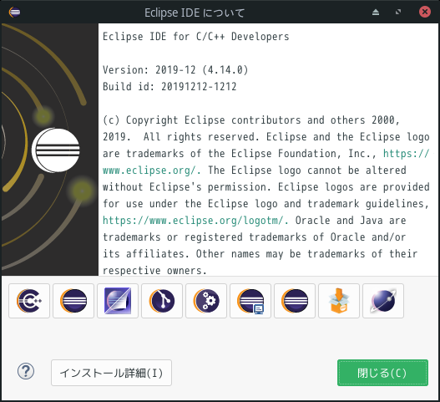Click the Build id text line
The width and height of the screenshot is (440, 402).
click(169, 87)
